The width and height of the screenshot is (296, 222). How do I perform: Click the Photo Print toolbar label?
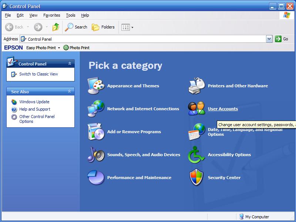tap(80, 48)
